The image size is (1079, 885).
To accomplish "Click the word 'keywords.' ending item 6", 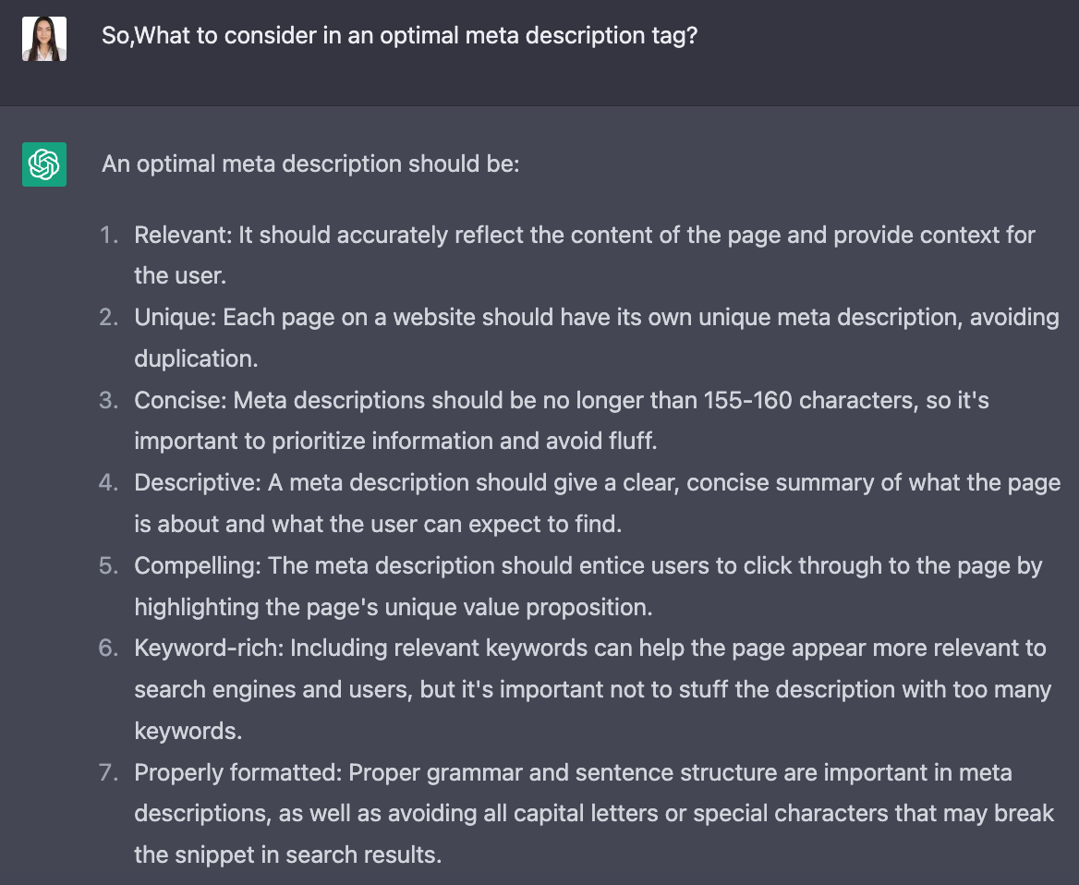I will [188, 731].
